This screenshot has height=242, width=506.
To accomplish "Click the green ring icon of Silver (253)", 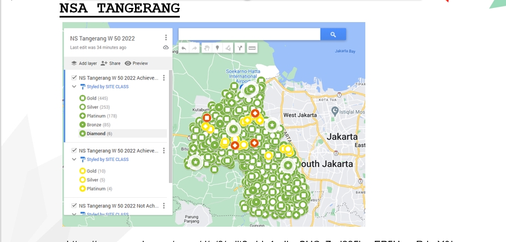I will 82,107.
